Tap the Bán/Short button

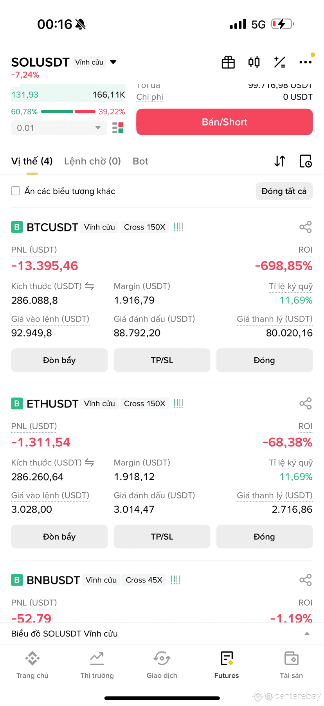[225, 122]
